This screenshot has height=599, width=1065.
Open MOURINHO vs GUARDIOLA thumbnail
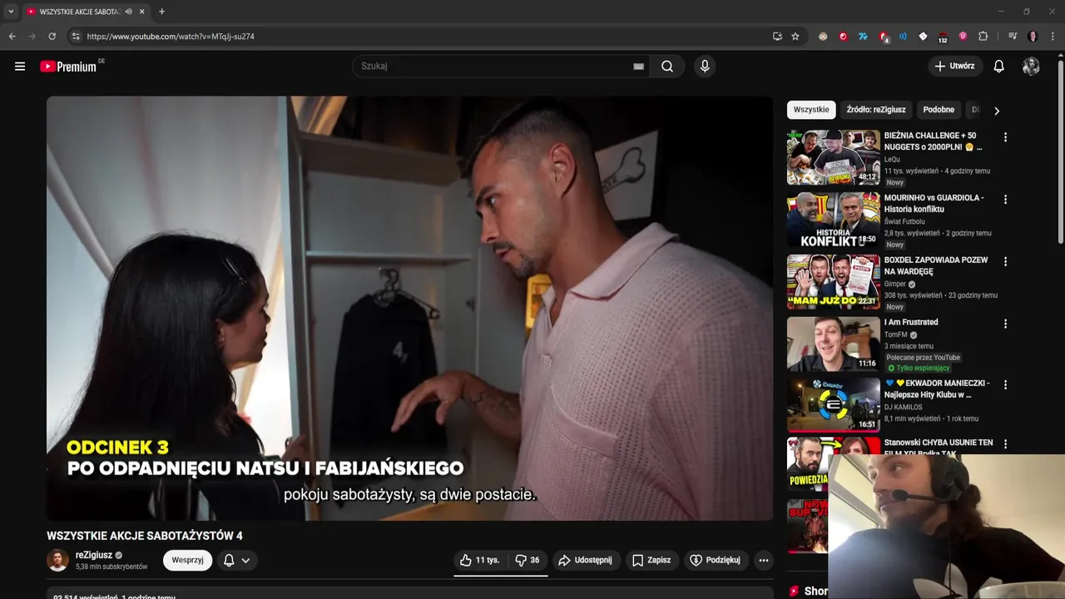pos(834,220)
